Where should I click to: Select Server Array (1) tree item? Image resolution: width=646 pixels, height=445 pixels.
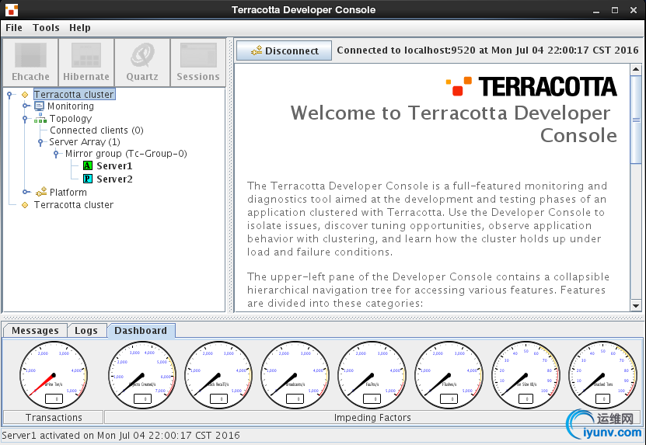pos(85,142)
